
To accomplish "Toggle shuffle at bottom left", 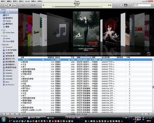I will pyautogui.click(x=10, y=114).
